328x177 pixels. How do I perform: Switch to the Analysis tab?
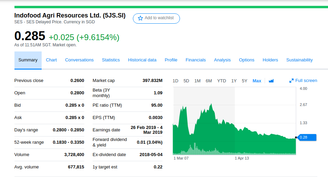[x=222, y=60]
